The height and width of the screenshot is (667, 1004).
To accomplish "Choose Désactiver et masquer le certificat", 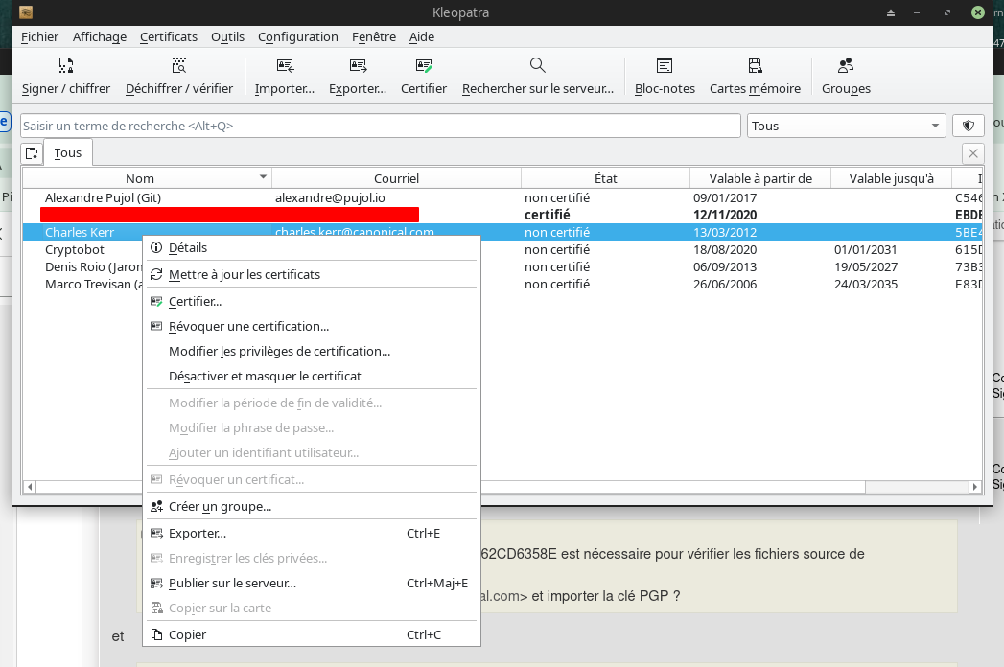I will [x=312, y=377].
